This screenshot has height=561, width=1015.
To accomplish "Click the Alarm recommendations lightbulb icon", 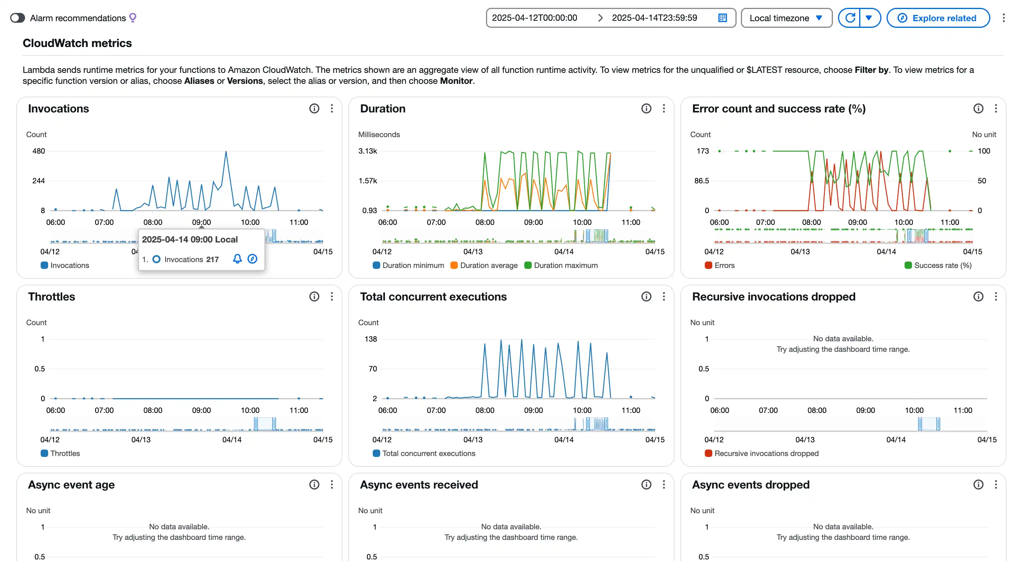I will pos(133,18).
